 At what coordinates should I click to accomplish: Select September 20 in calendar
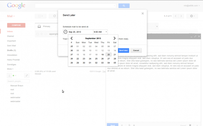point(109,55)
